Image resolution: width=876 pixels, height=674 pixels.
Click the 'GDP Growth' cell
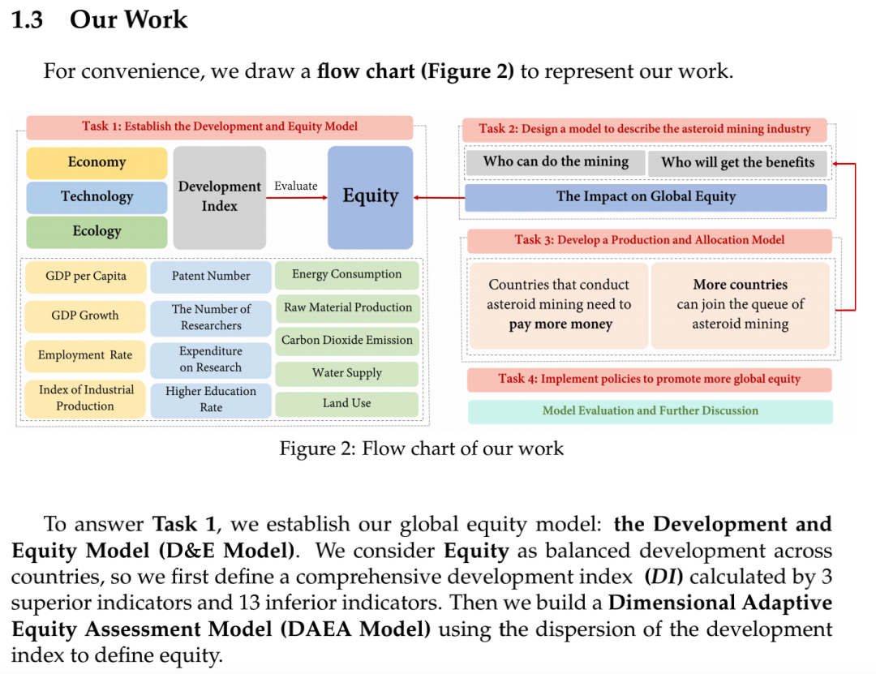point(85,316)
